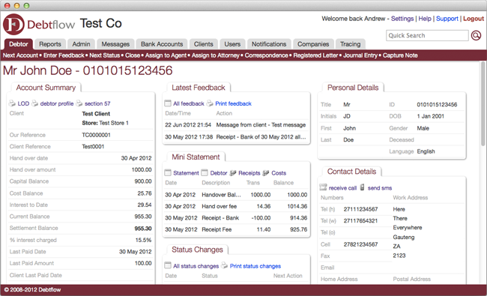Click the printer icon beside section 57
This screenshot has height=296, width=487.
point(79,103)
